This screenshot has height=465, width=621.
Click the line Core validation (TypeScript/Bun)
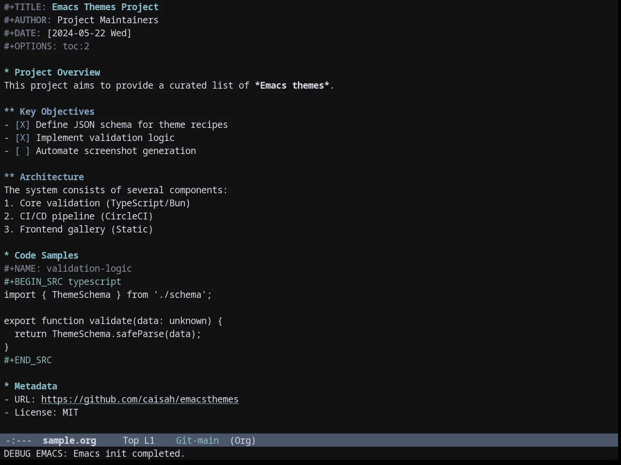[x=97, y=203]
